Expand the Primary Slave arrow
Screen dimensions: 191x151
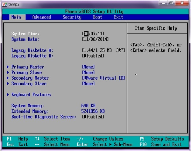8,73
